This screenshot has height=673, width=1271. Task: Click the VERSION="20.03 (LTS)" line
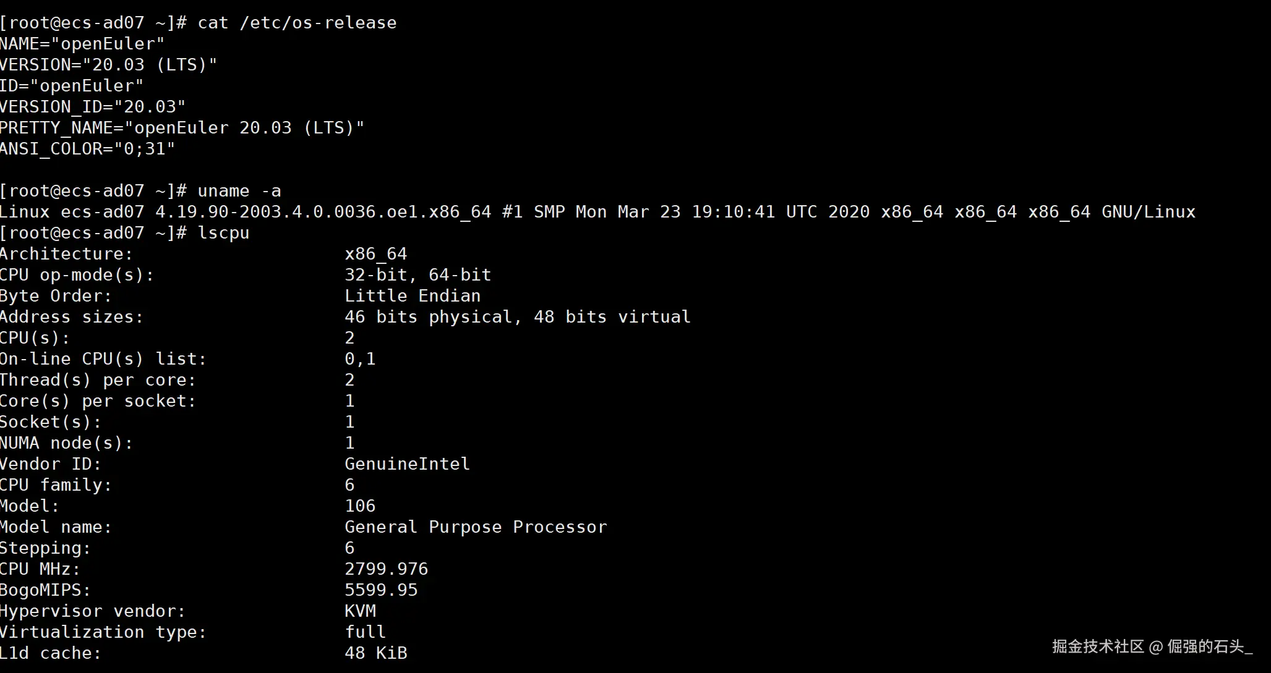[108, 65]
